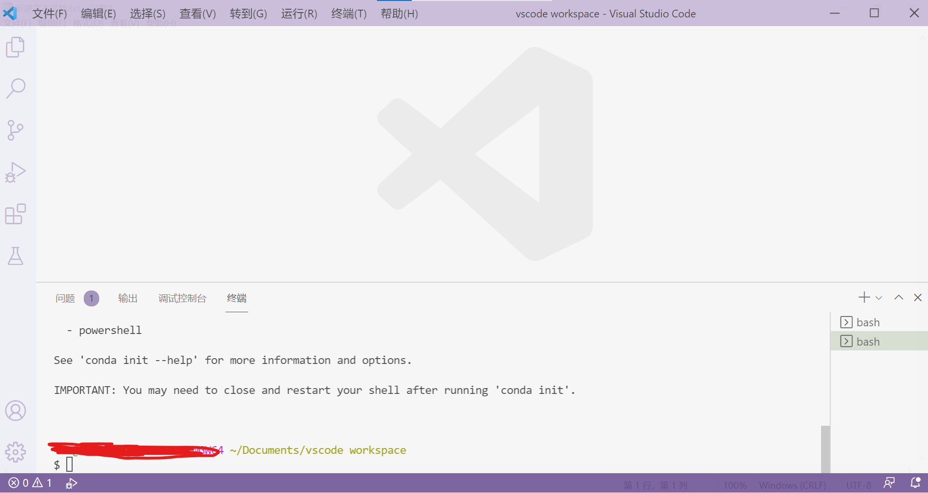Screen dimensions: 928x493
Task: Maximize the Visual Studio Code window
Action: [x=874, y=13]
